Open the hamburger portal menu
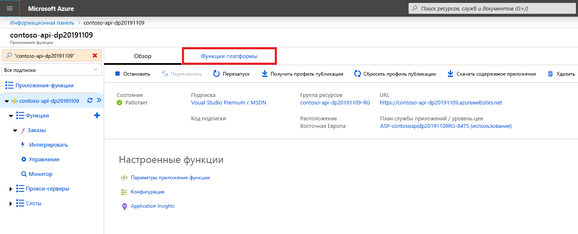The width and height of the screenshot is (578, 234). pyautogui.click(x=10, y=8)
